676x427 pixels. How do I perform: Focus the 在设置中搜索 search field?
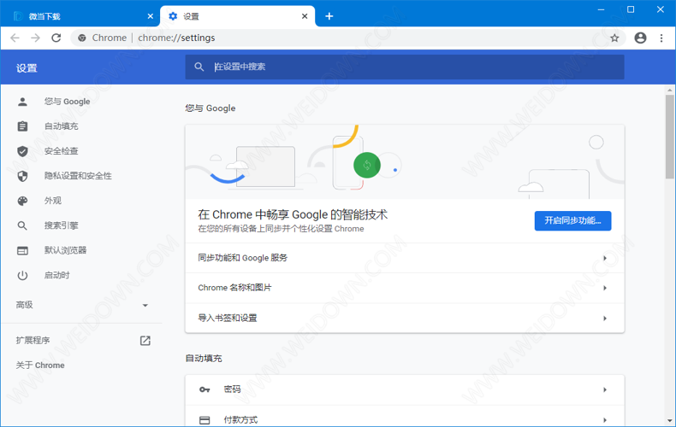pos(405,67)
